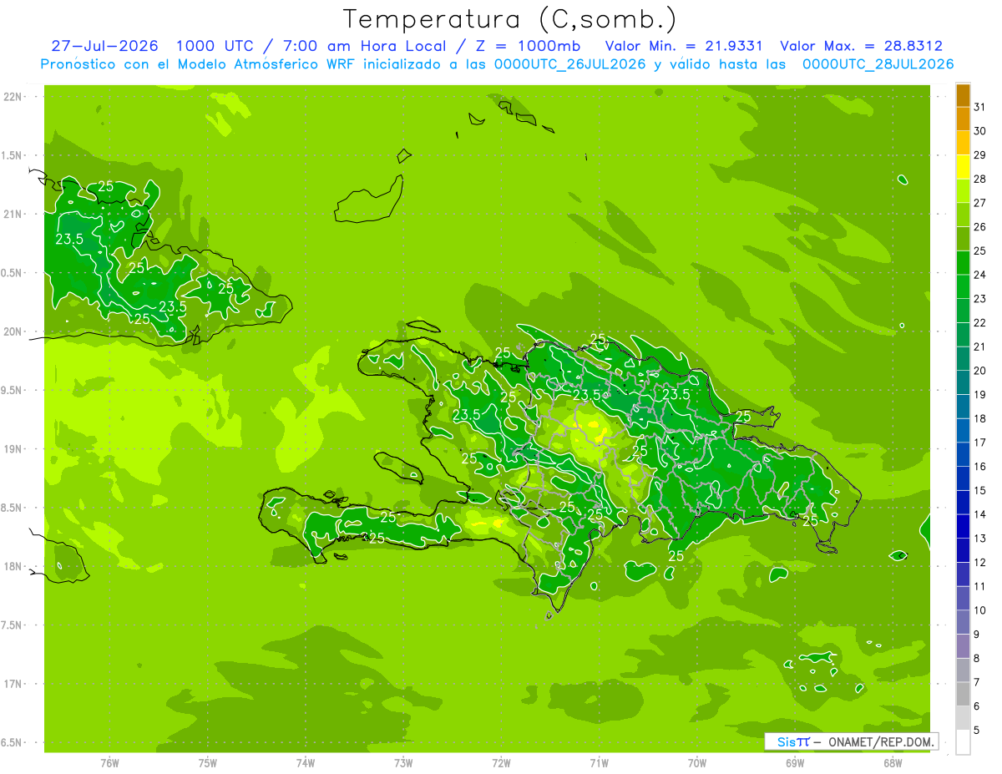Click the 'ONAMET/REP.DOM.' credit label

[x=880, y=741]
